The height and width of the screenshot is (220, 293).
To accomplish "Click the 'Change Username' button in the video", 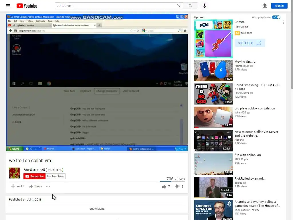I will (x=107, y=91).
